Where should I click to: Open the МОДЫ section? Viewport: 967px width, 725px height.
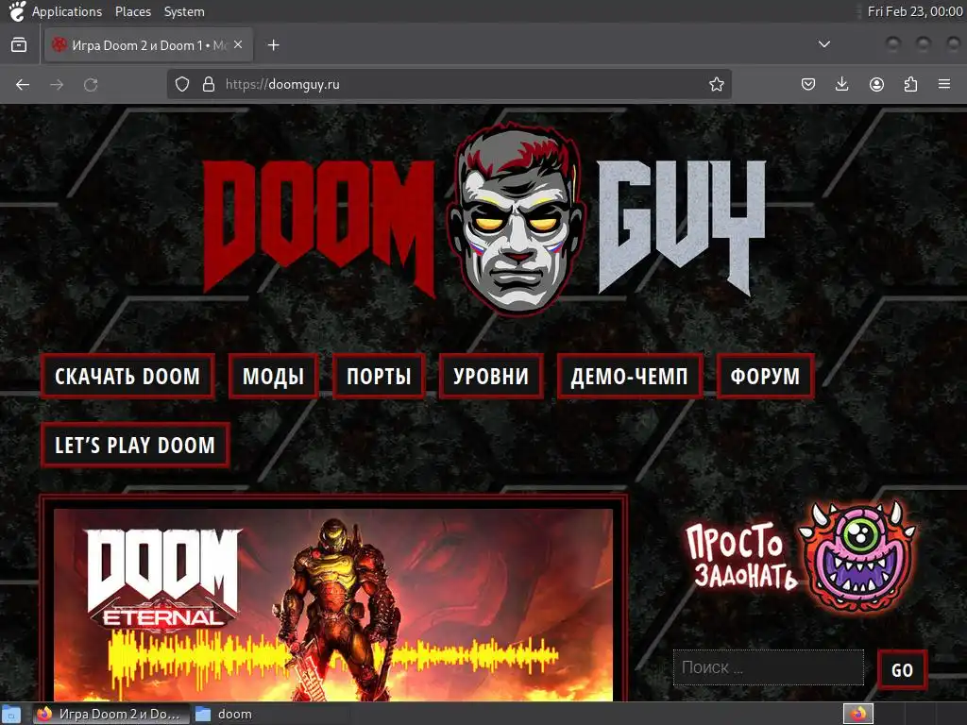[273, 376]
